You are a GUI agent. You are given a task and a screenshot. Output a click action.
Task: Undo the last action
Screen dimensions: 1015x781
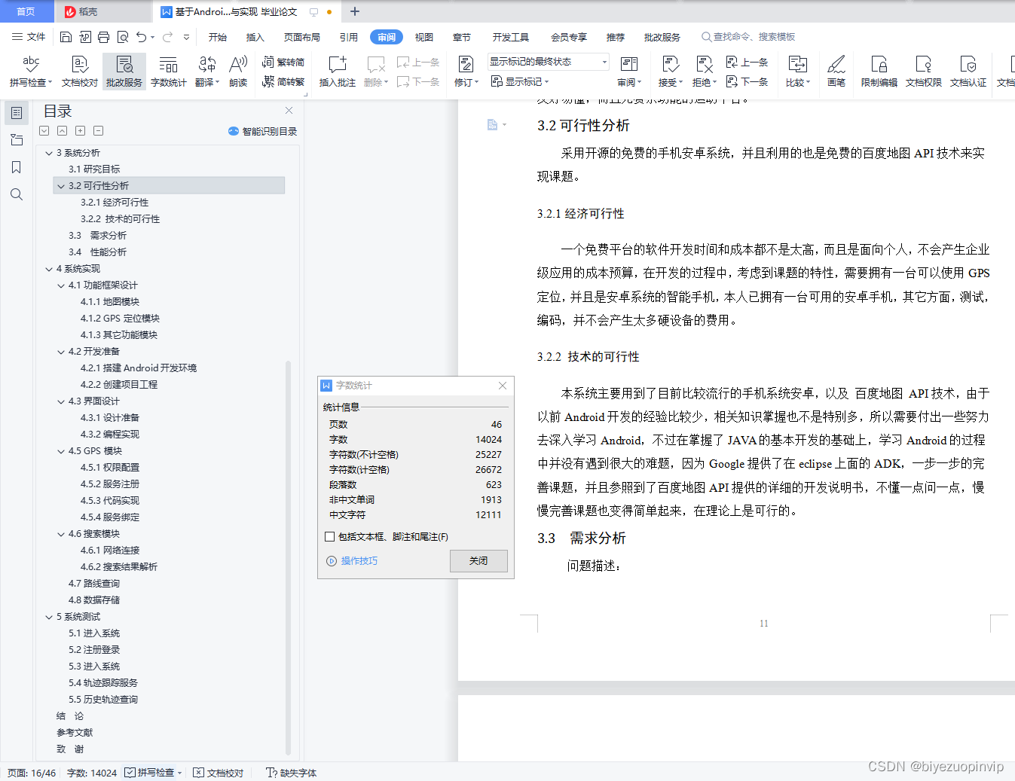click(x=141, y=37)
